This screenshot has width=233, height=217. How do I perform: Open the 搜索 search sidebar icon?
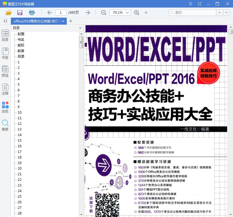5,125
